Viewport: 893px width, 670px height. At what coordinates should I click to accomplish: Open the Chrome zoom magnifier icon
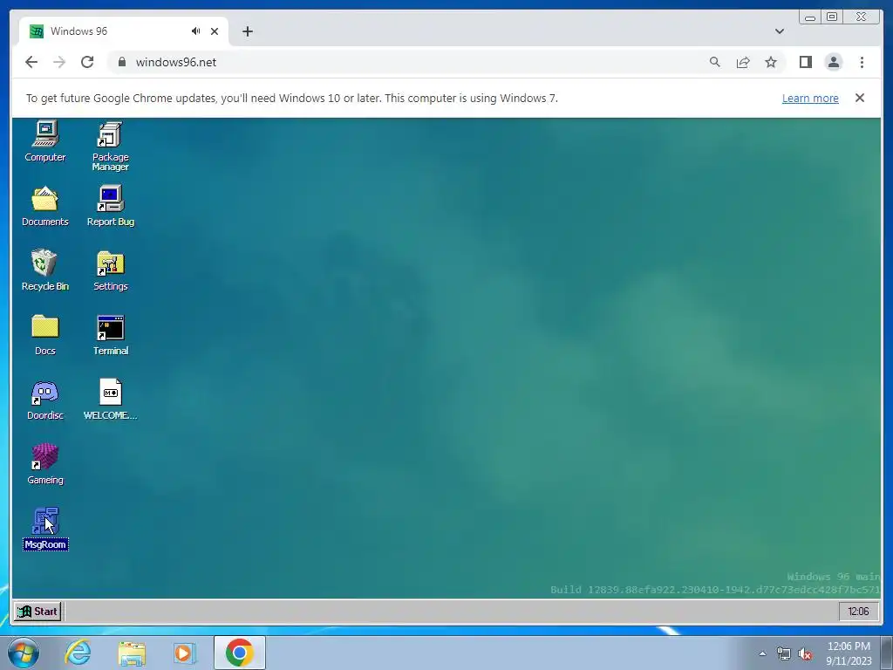pyautogui.click(x=715, y=62)
